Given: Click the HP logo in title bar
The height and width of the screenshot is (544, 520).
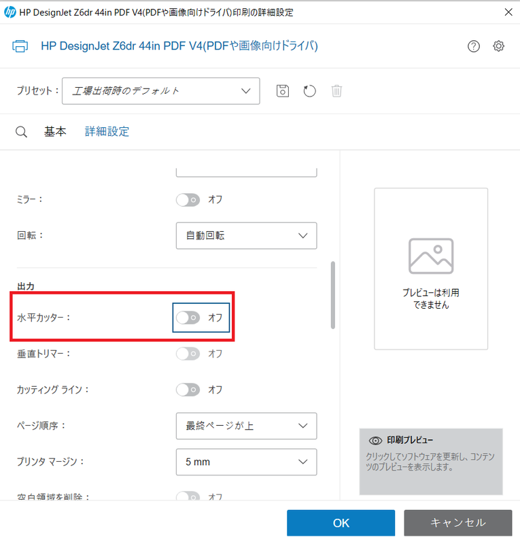Looking at the screenshot, I should click(10, 12).
